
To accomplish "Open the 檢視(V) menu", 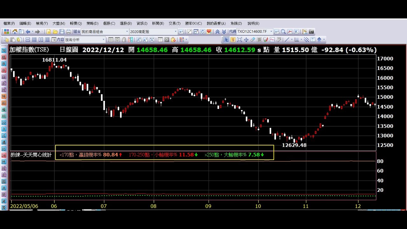I will pyautogui.click(x=42, y=24).
